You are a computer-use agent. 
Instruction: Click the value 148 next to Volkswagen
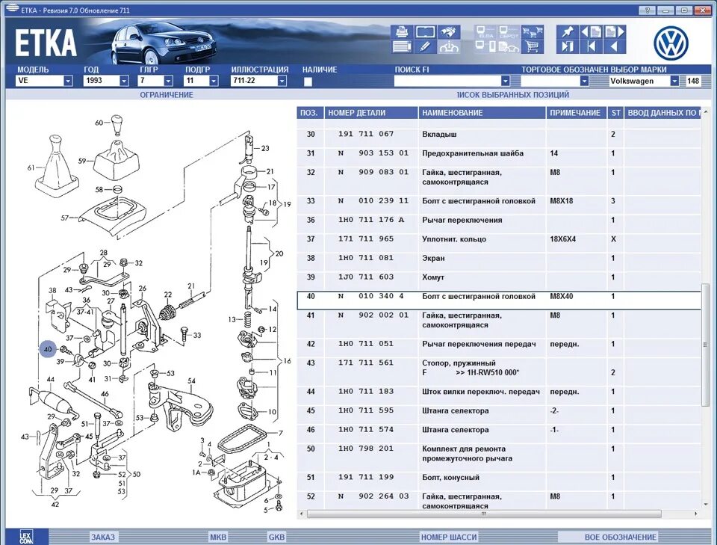693,81
